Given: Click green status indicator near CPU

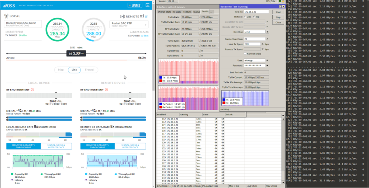Looking at the screenshot, I should pyautogui.click(x=280, y=1).
